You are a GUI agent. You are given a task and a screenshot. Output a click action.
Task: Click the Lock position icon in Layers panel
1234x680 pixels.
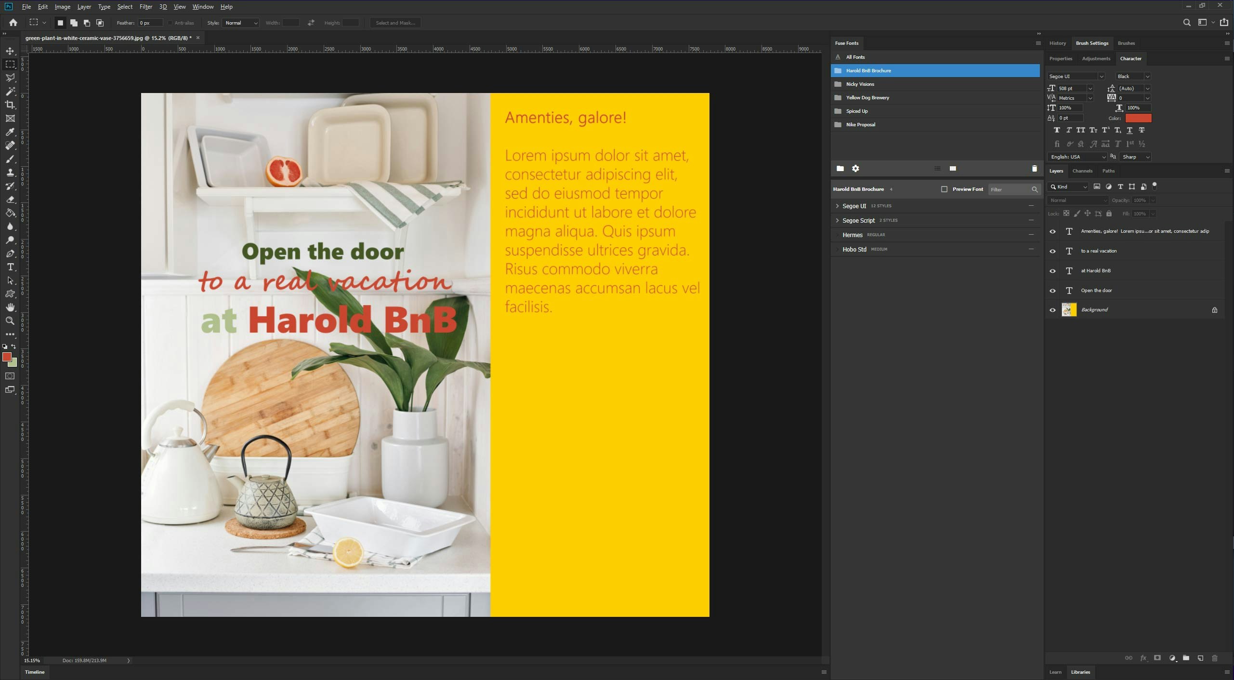click(x=1087, y=213)
